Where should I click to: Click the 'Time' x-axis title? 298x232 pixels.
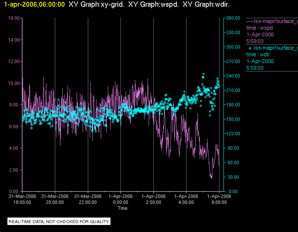(x=123, y=208)
